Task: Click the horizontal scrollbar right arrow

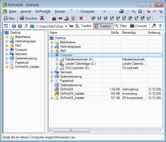Action: coord(161,130)
